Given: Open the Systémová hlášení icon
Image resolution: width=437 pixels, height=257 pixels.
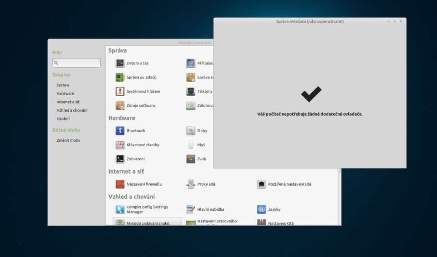Looking at the screenshot, I should tap(120, 91).
